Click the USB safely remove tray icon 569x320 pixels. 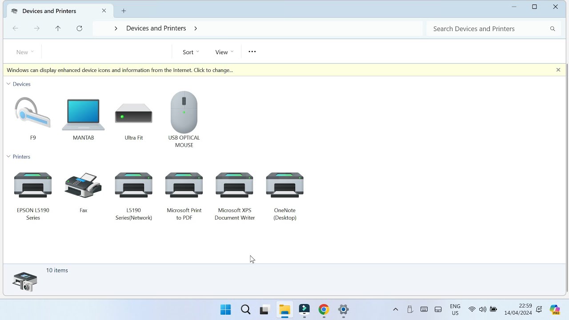tap(410, 309)
